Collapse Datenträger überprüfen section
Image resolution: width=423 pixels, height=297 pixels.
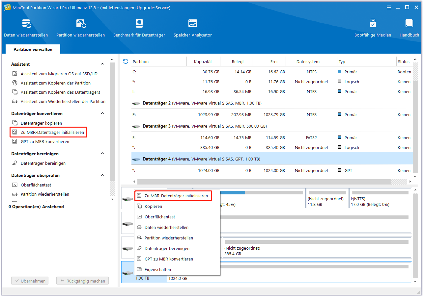[x=102, y=175]
